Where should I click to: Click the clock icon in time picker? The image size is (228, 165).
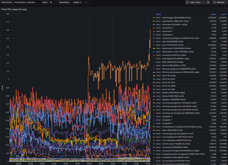pyautogui.click(x=187, y=2)
